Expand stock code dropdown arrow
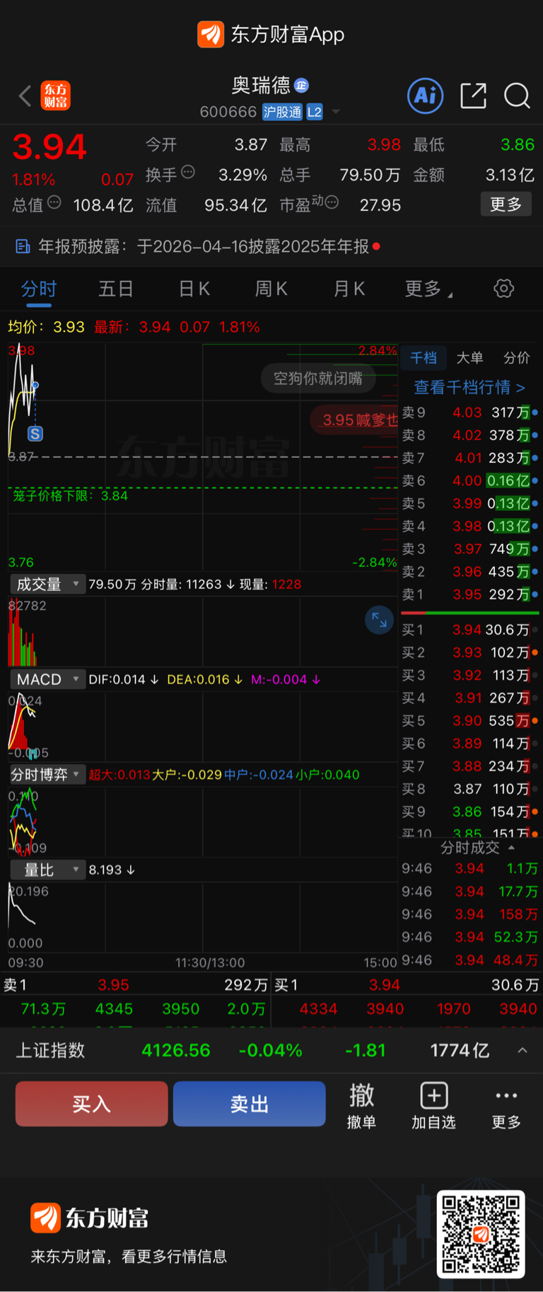Image resolution: width=543 pixels, height=1292 pixels. point(336,112)
